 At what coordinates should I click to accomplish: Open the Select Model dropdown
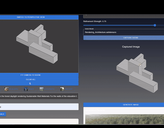124,32
